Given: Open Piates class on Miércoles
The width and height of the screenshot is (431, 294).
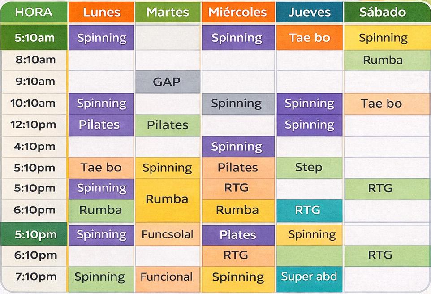Looking at the screenshot, I should [238, 235].
